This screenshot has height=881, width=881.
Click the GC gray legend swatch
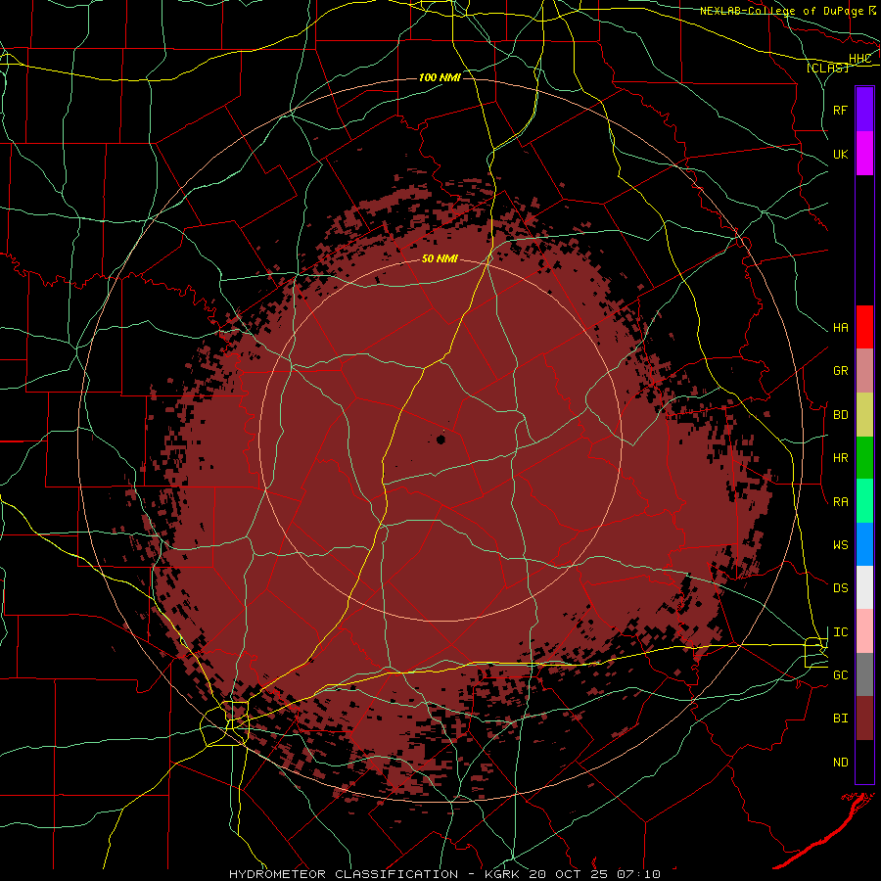tap(864, 674)
